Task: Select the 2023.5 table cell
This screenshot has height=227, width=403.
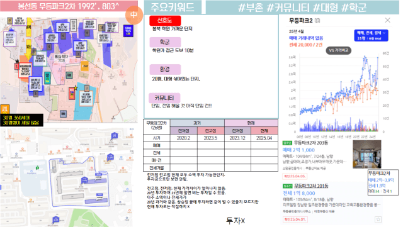Action: pyautogui.click(x=210, y=138)
